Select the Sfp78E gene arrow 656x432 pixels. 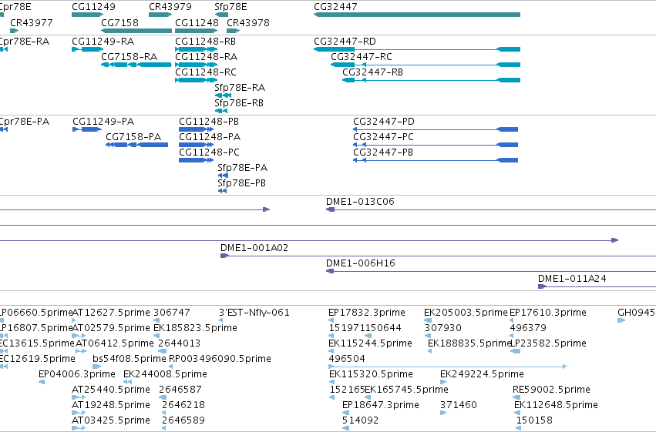click(221, 15)
